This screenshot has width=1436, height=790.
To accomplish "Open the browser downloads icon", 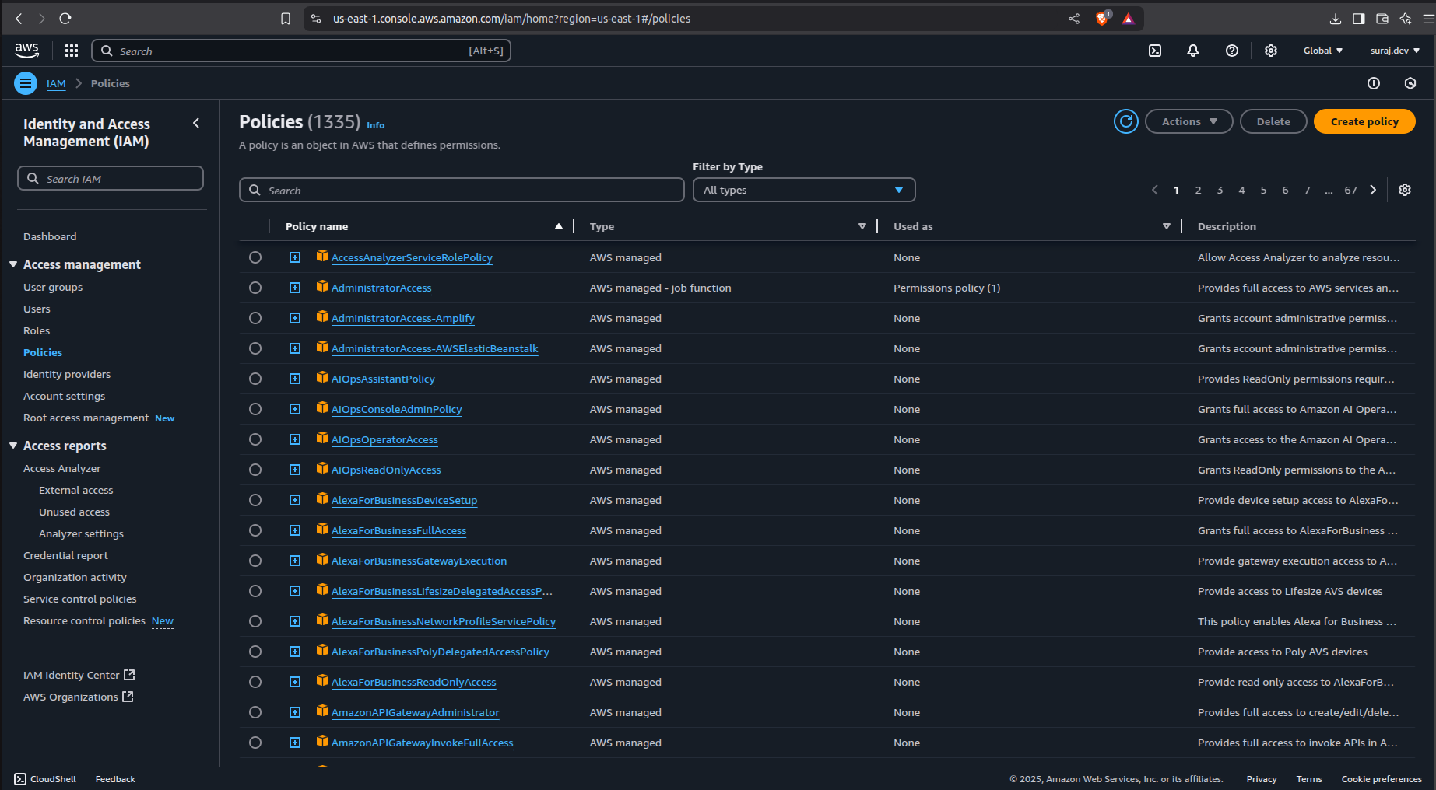I will (x=1335, y=19).
